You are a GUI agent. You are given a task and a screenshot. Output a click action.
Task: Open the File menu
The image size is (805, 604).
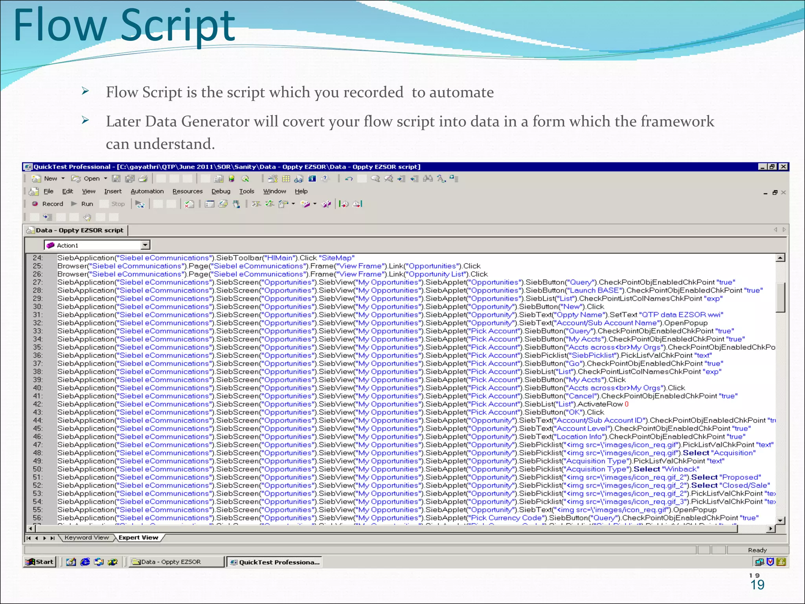pyautogui.click(x=48, y=191)
